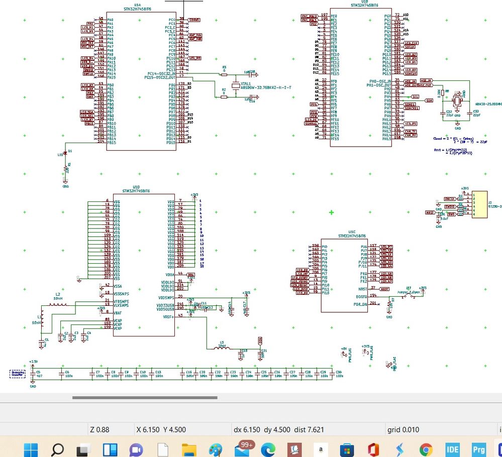Select resistor R3 on the OSC32_IN line
Image resolution: width=502 pixels, height=457 pixels.
[224, 74]
